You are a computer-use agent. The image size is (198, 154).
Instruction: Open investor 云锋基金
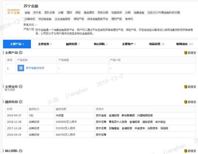[x=114, y=128]
